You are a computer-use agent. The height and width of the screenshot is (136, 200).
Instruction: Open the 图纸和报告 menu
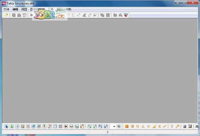coord(38,9)
